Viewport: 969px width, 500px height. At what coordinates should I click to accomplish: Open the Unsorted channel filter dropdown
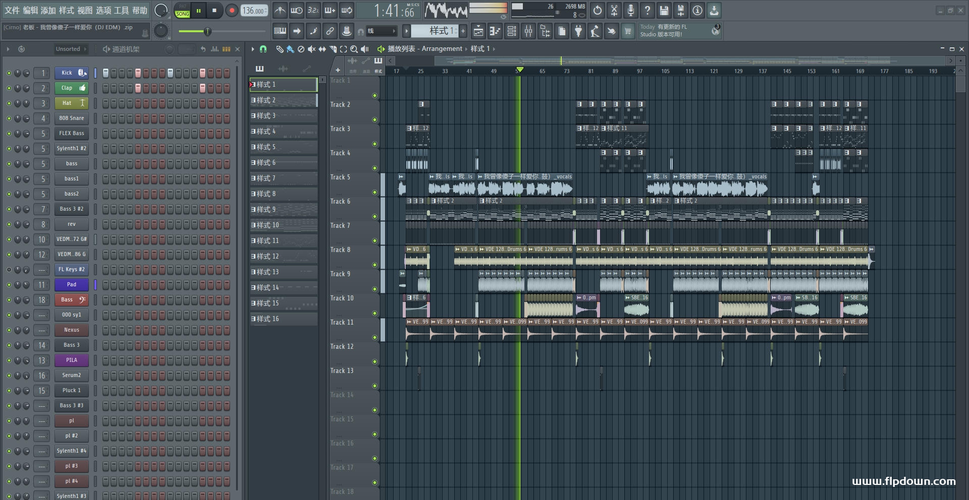point(71,49)
